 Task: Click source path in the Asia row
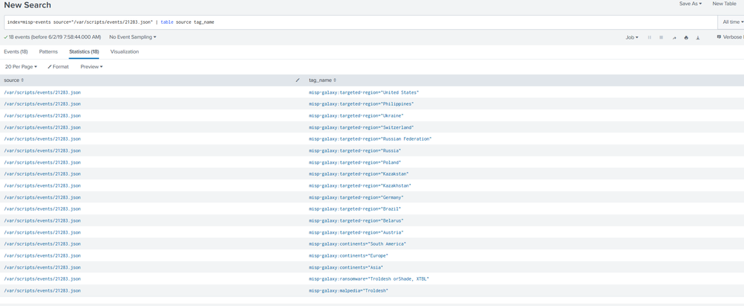[x=42, y=267]
